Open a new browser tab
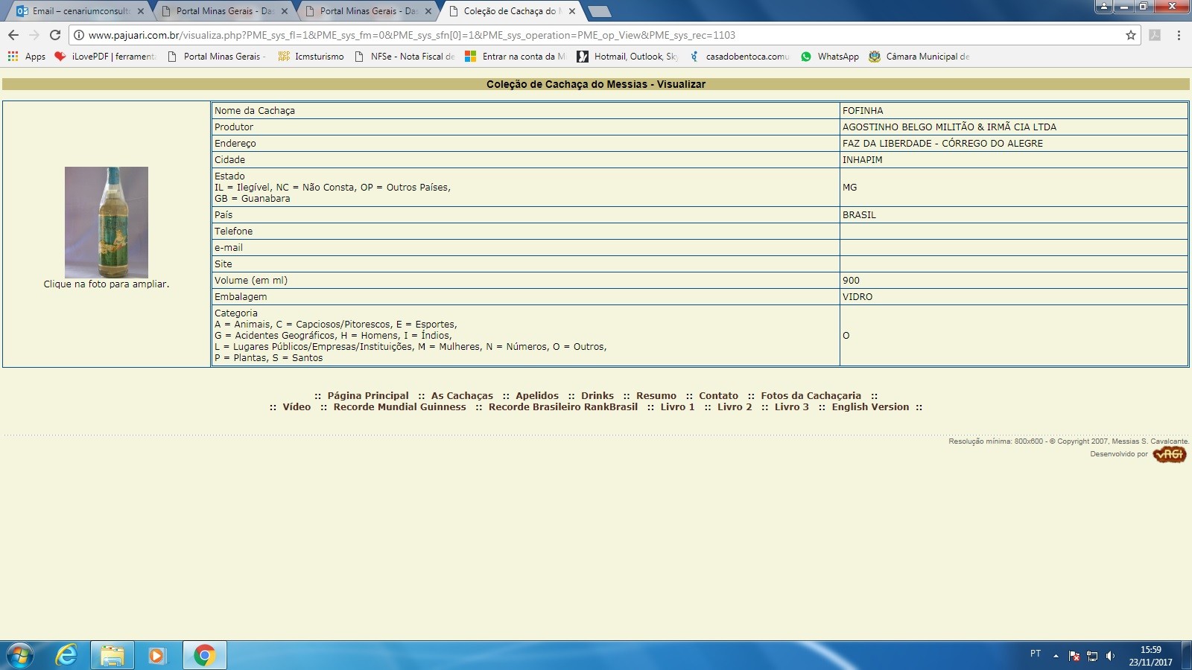Viewport: 1192px width, 670px height. 599,11
